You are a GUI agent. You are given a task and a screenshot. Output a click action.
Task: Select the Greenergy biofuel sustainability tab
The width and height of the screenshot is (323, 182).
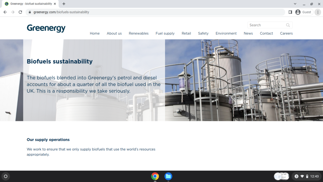click(x=30, y=4)
